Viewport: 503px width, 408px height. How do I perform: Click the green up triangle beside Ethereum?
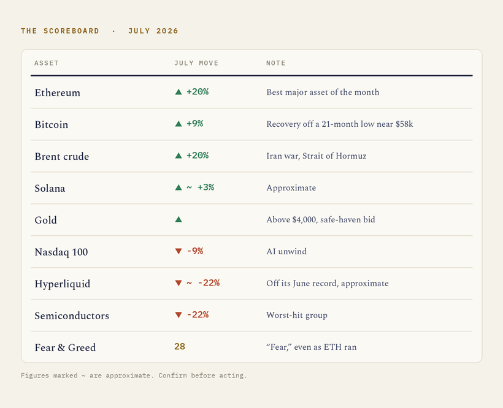click(179, 92)
